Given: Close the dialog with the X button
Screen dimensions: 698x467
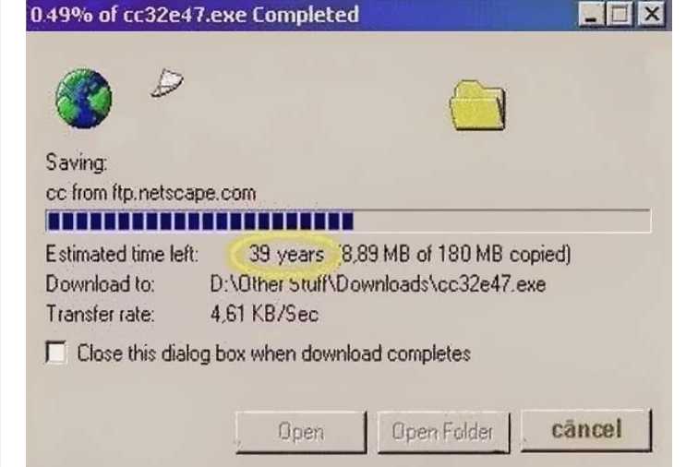Looking at the screenshot, I should click(652, 15).
